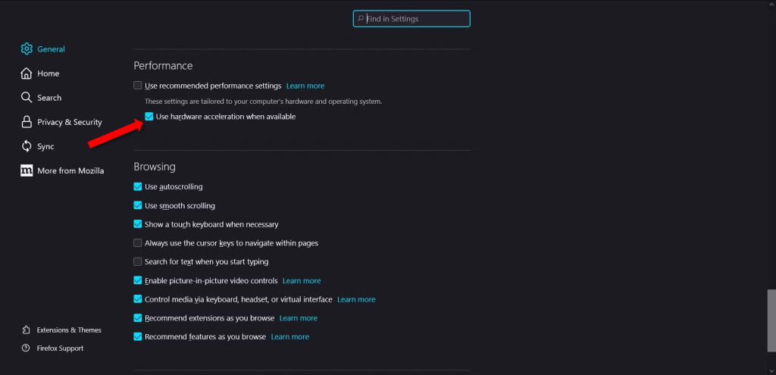Select the Privacy & Security lock icon
This screenshot has height=375, width=776.
[x=27, y=122]
